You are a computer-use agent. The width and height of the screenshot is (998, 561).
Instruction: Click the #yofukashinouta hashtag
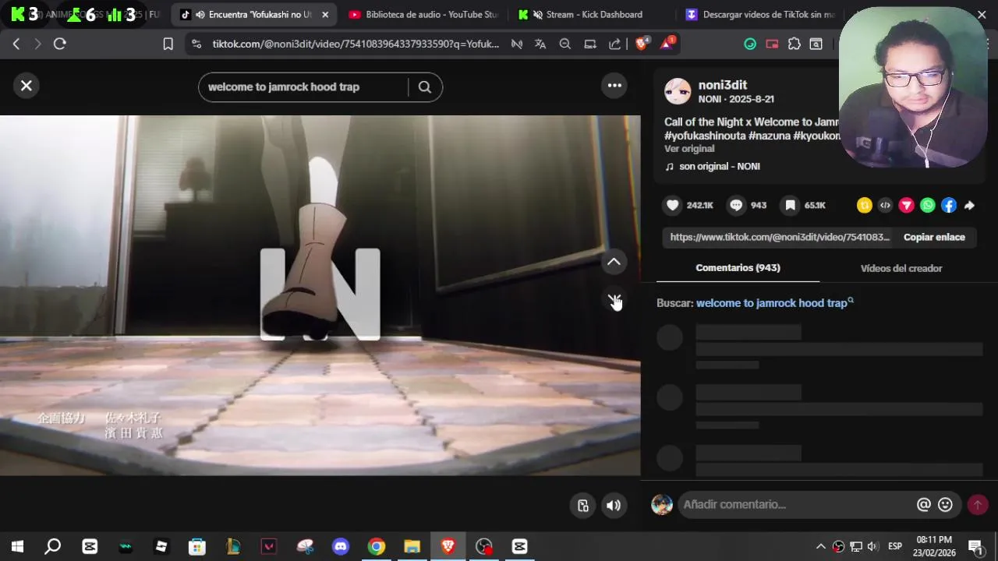[x=704, y=136]
